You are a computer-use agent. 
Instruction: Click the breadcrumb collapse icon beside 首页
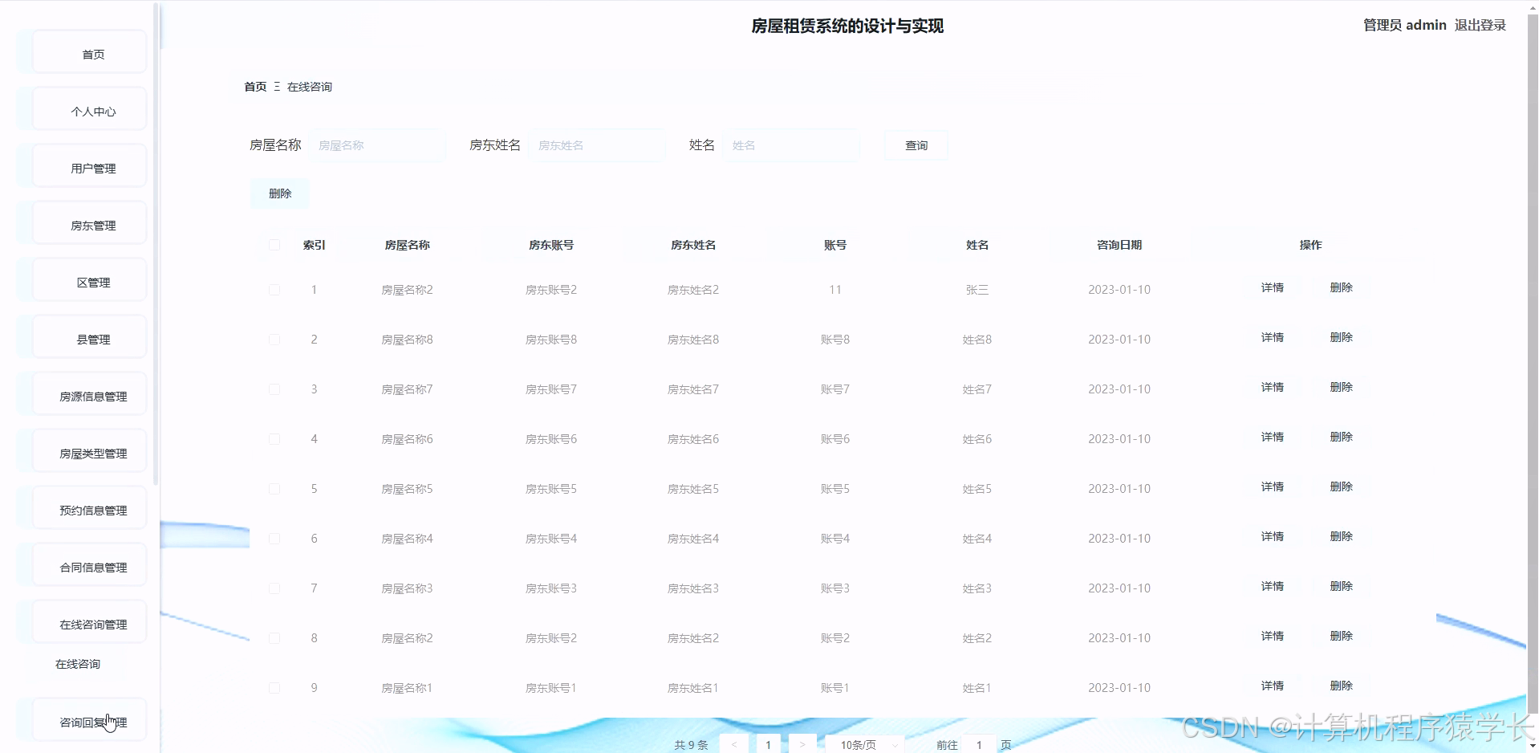pos(276,87)
